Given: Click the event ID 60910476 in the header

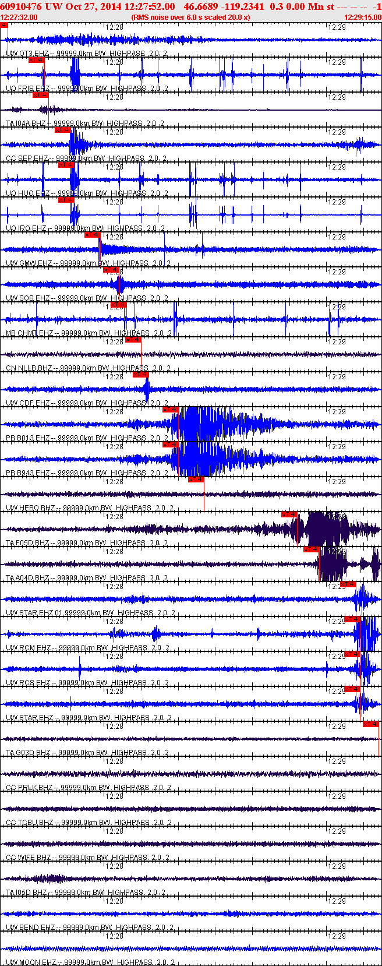Looking at the screenshot, I should 21,6.
